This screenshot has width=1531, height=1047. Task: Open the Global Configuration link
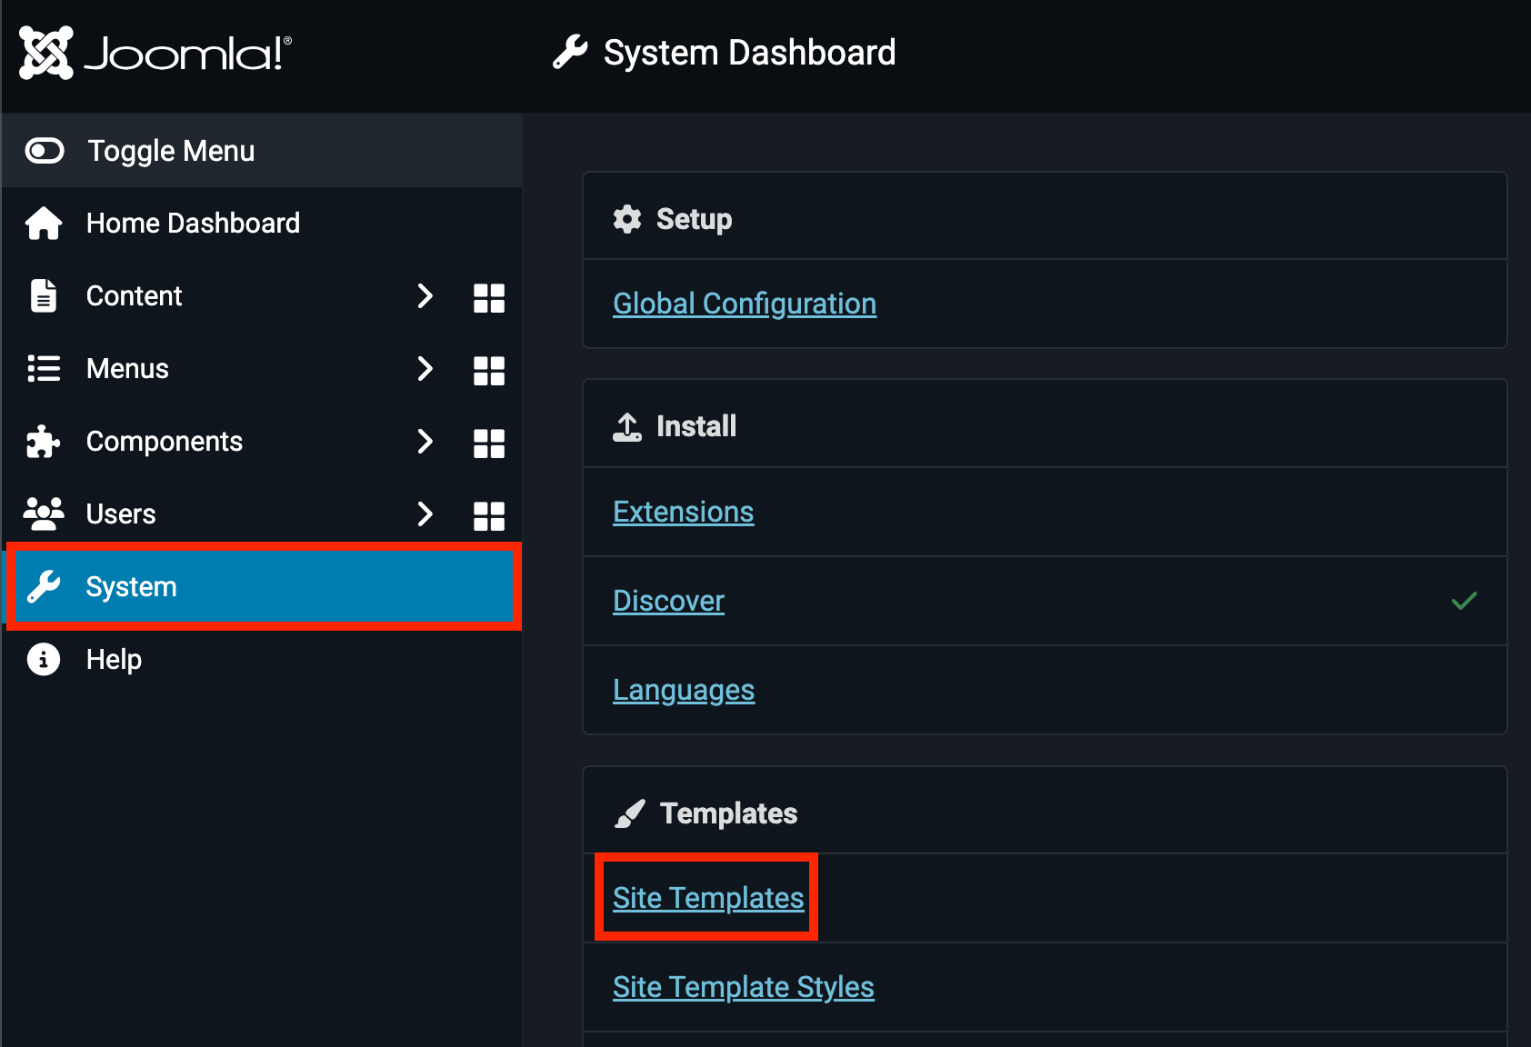(x=744, y=304)
